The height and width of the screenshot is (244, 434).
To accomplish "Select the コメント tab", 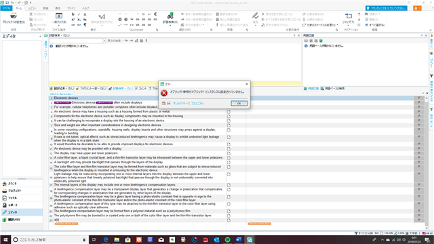I will pos(140,89).
